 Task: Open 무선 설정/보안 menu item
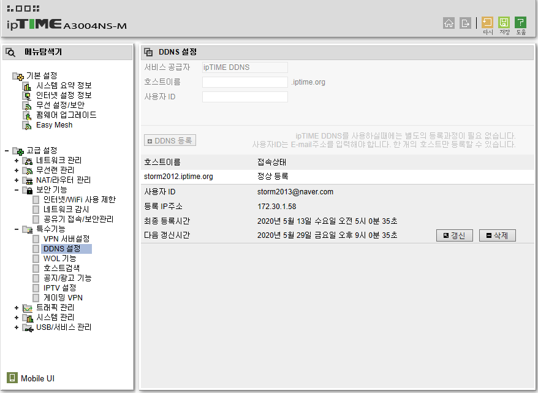(x=61, y=105)
